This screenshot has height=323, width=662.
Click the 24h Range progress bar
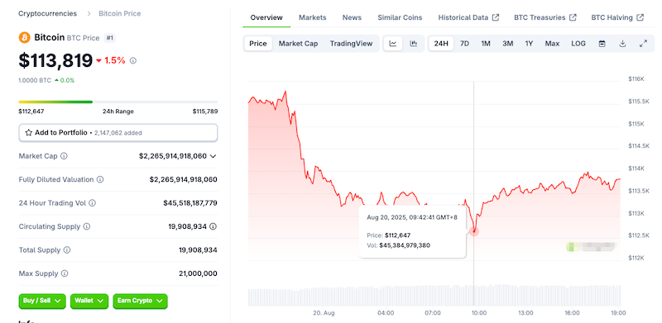pos(118,102)
